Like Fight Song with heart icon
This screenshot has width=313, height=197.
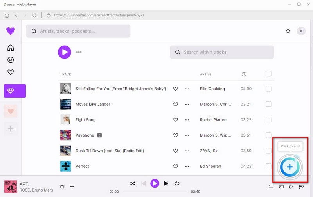(x=175, y=120)
